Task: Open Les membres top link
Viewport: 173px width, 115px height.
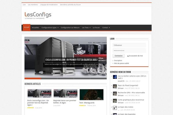Action: pyautogui.click(x=33, y=5)
